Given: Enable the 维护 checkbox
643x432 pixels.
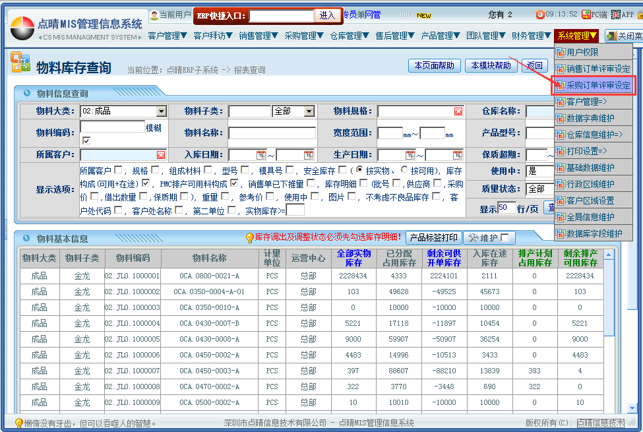Looking at the screenshot, I should 505,237.
